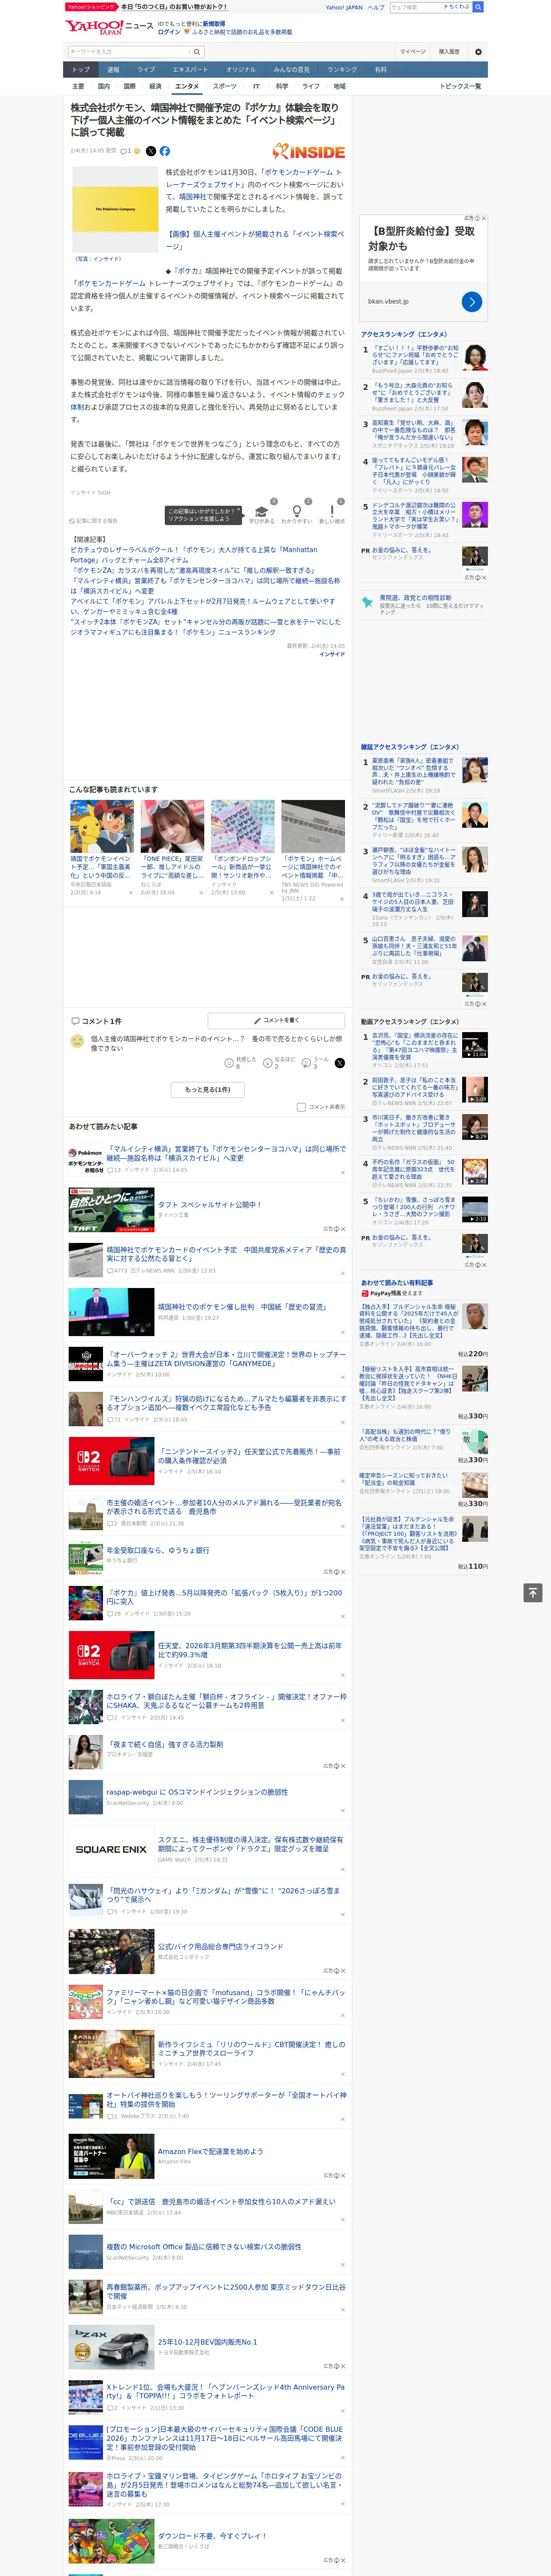Open comments via the speech bubble count
551x2576 pixels.
[126, 151]
